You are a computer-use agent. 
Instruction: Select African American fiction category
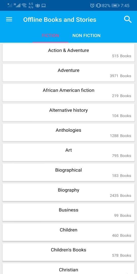tap(68, 92)
